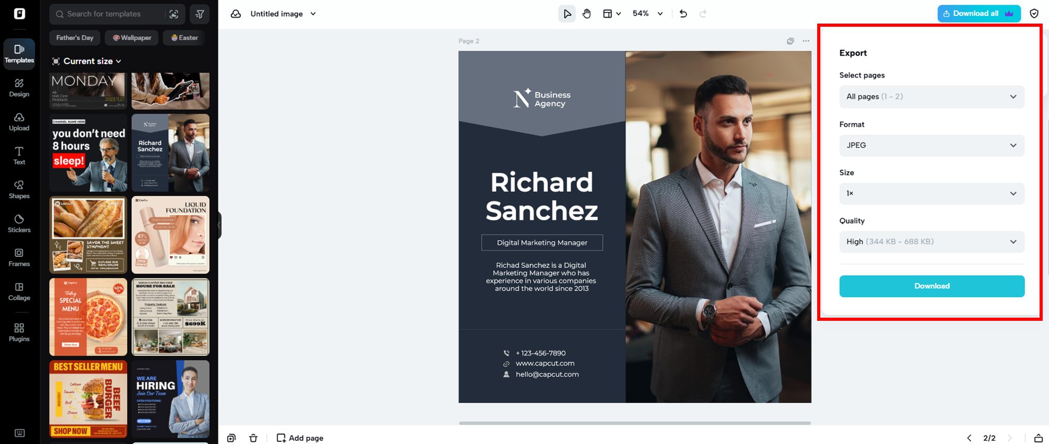Image resolution: width=1049 pixels, height=444 pixels.
Task: Choose the MONDAY template thumbnail
Action: [x=88, y=91]
